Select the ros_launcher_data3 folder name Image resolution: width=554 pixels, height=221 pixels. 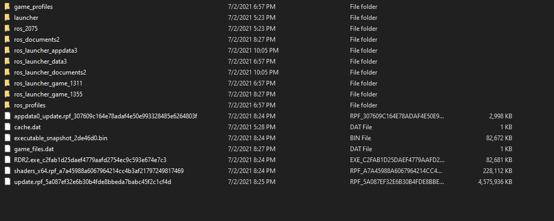(40, 62)
